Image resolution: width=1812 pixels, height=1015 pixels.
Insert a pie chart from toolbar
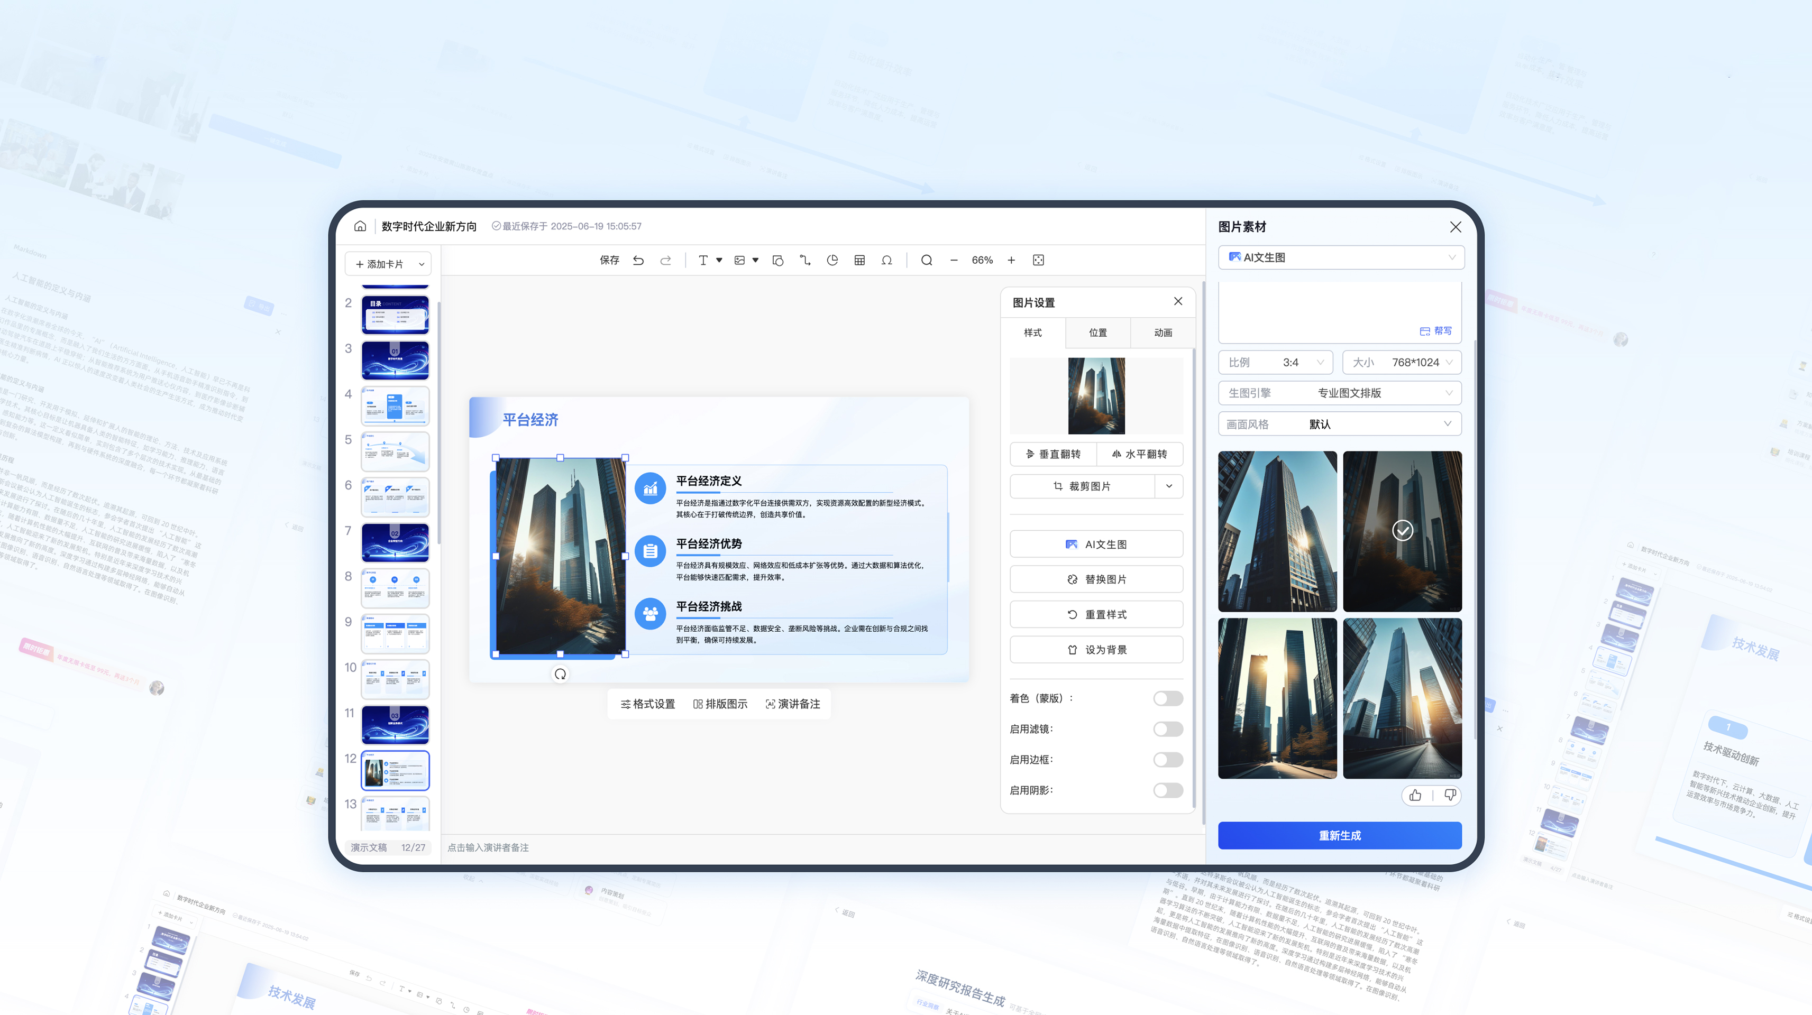[x=832, y=260]
